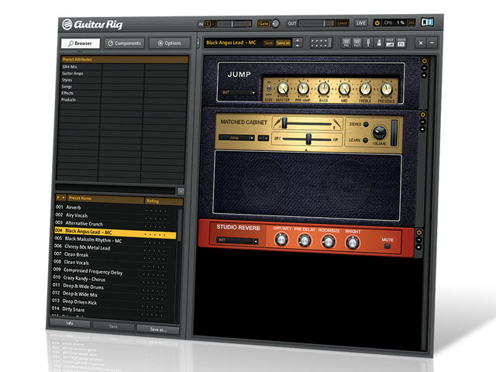Open the Native Instruments NI logo
496x372 pixels.
click(x=427, y=22)
